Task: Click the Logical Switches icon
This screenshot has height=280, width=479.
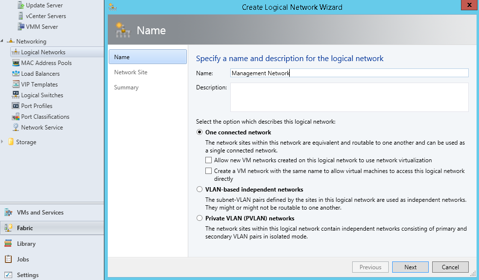Action: 16,95
